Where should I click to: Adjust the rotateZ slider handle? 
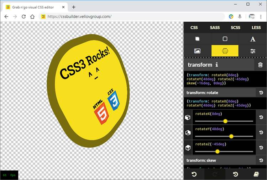pos(217,151)
